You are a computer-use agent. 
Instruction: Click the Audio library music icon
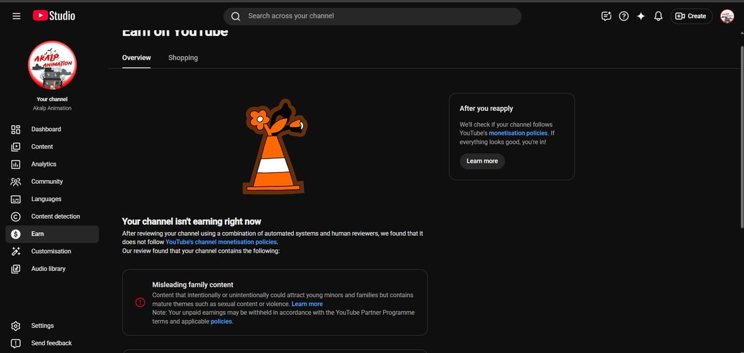click(16, 269)
